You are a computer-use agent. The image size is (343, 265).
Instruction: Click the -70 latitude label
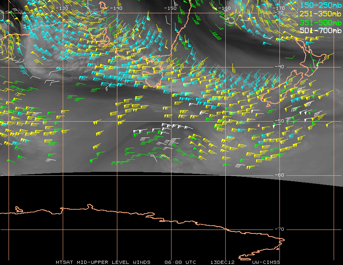click(279, 229)
